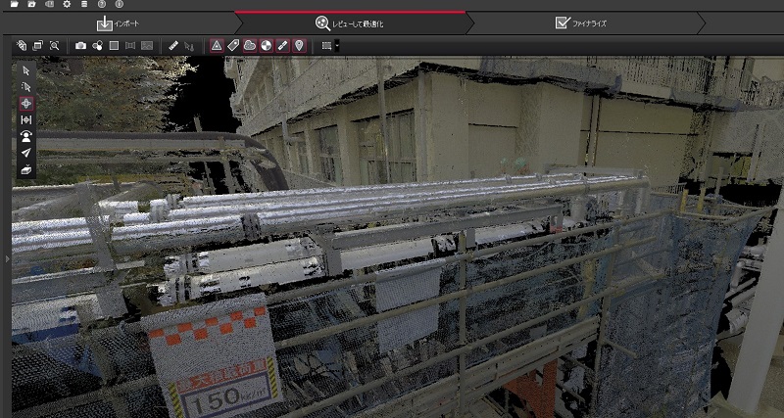Choose the pan/move crosshair navigation tool
This screenshot has height=418, width=784.
click(x=25, y=103)
